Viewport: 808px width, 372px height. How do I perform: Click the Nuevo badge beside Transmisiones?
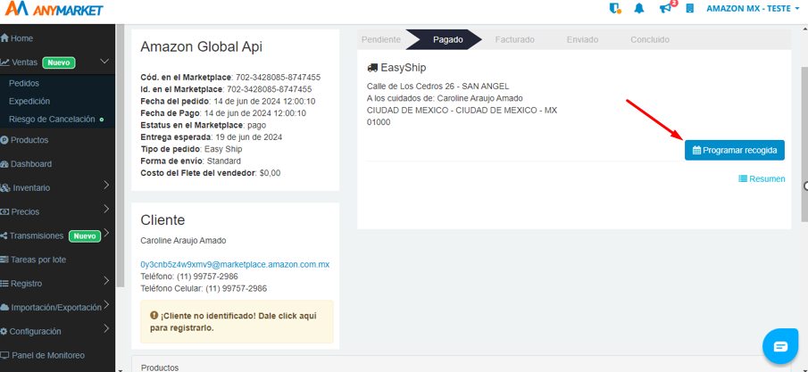point(85,236)
